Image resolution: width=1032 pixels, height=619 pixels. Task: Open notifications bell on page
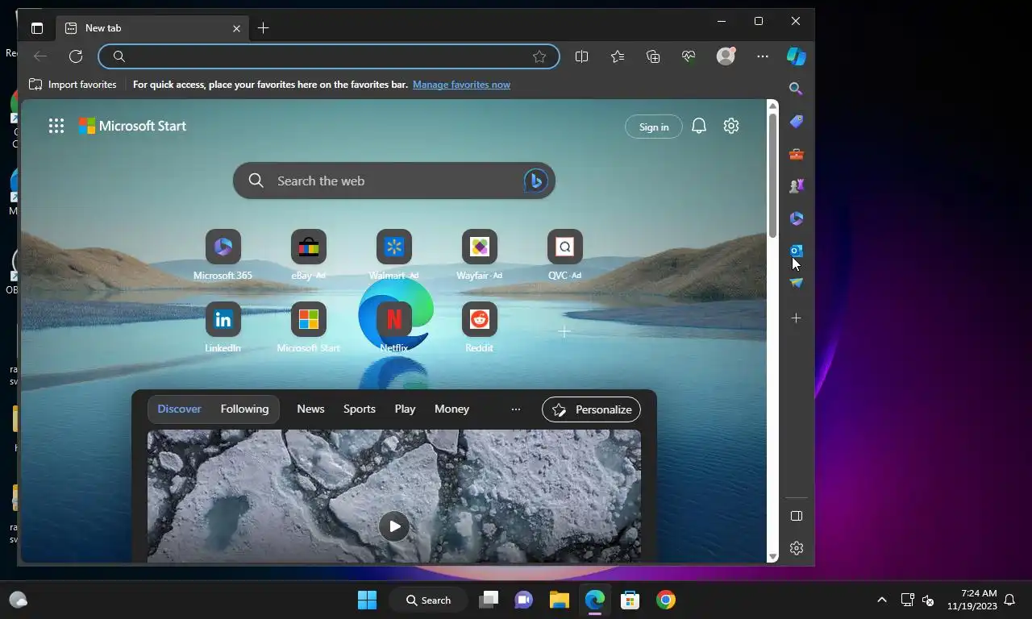(699, 126)
